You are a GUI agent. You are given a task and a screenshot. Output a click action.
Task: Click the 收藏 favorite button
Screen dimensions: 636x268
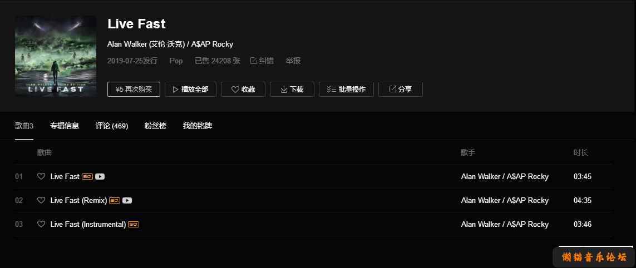click(x=243, y=89)
